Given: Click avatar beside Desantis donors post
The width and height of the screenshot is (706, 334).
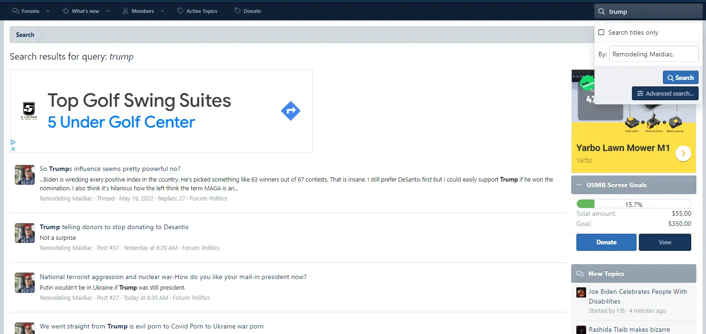Looking at the screenshot, I should click(x=25, y=233).
